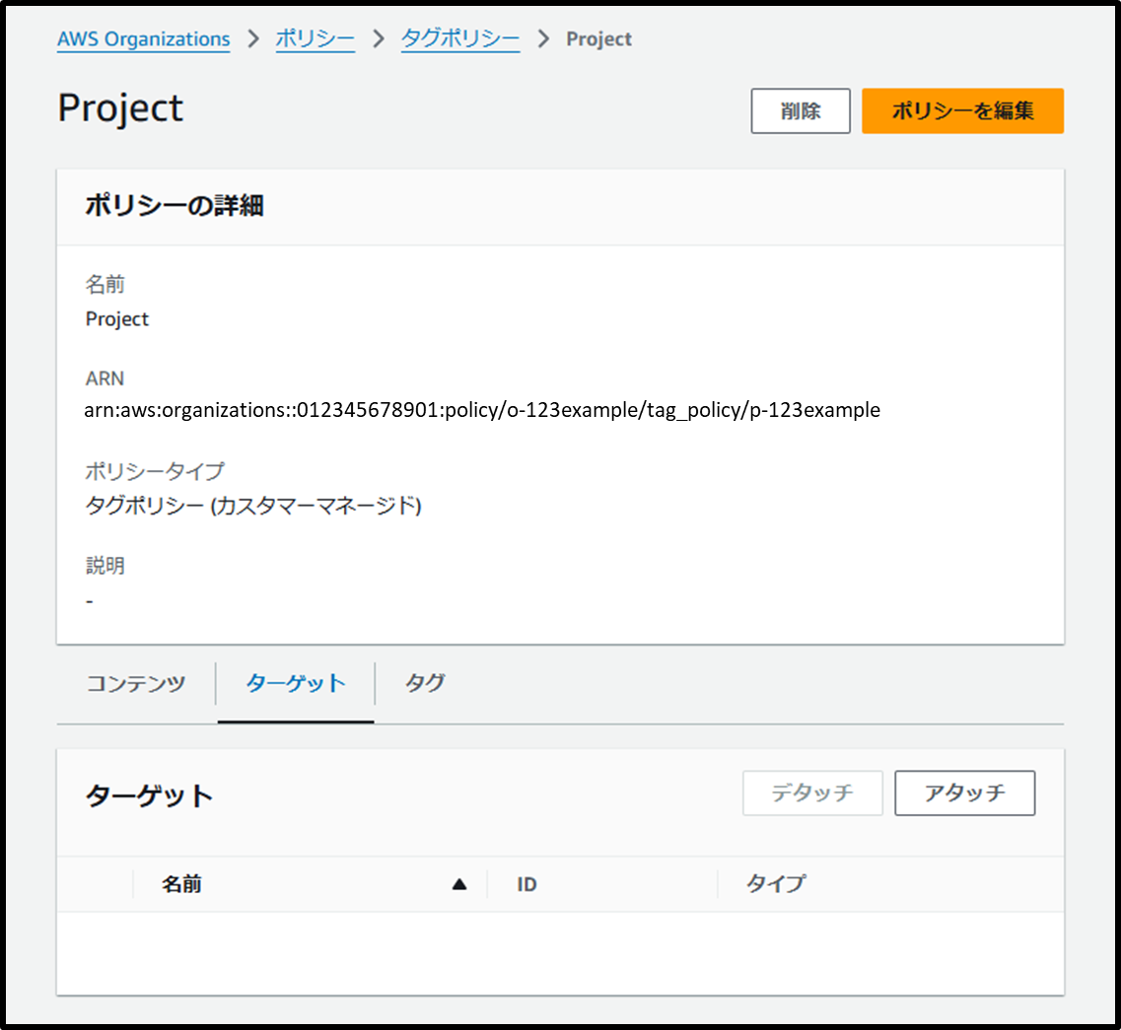Go to the ポリシー breadcrumb link

[x=315, y=38]
